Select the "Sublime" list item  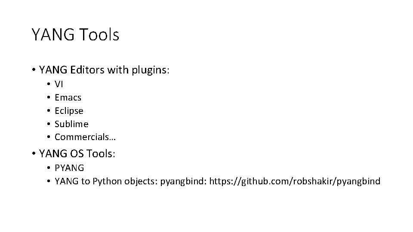[71, 124]
